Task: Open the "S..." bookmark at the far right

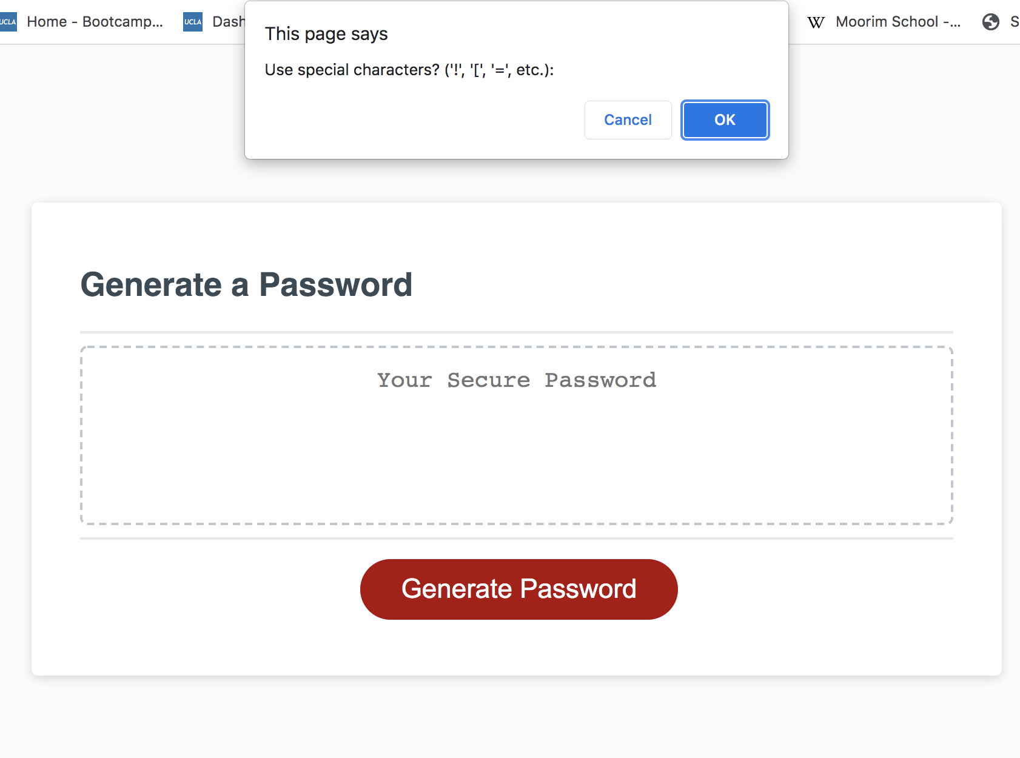Action: coord(1014,22)
